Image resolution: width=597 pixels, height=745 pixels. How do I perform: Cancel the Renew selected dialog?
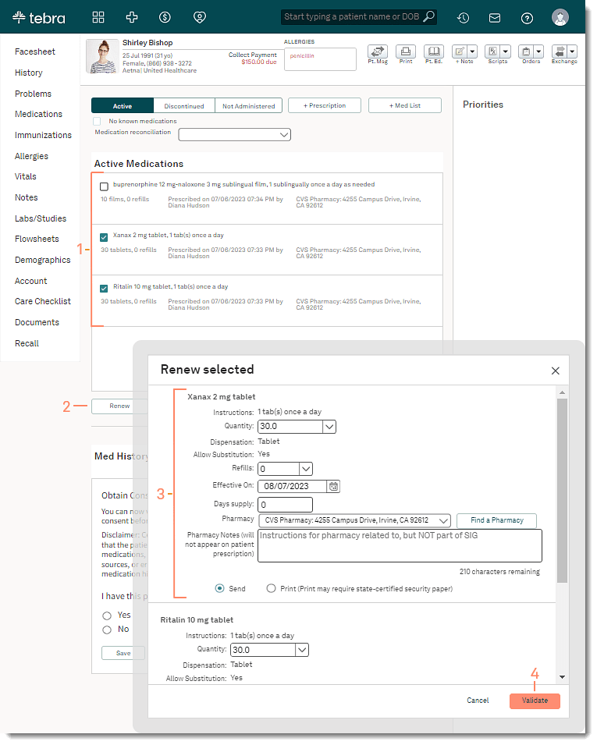[478, 701]
